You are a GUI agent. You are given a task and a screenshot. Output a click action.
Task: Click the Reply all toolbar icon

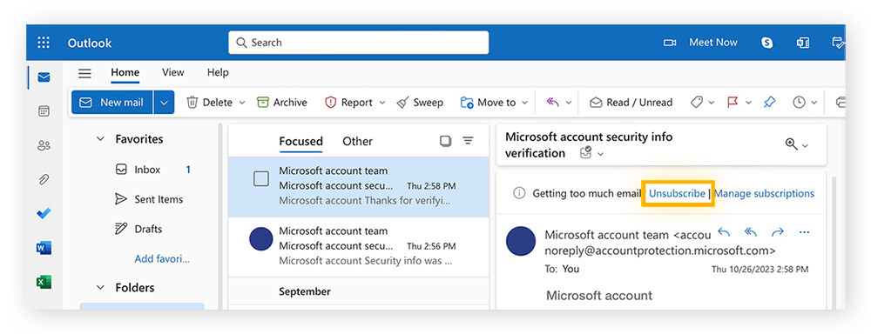(x=552, y=103)
